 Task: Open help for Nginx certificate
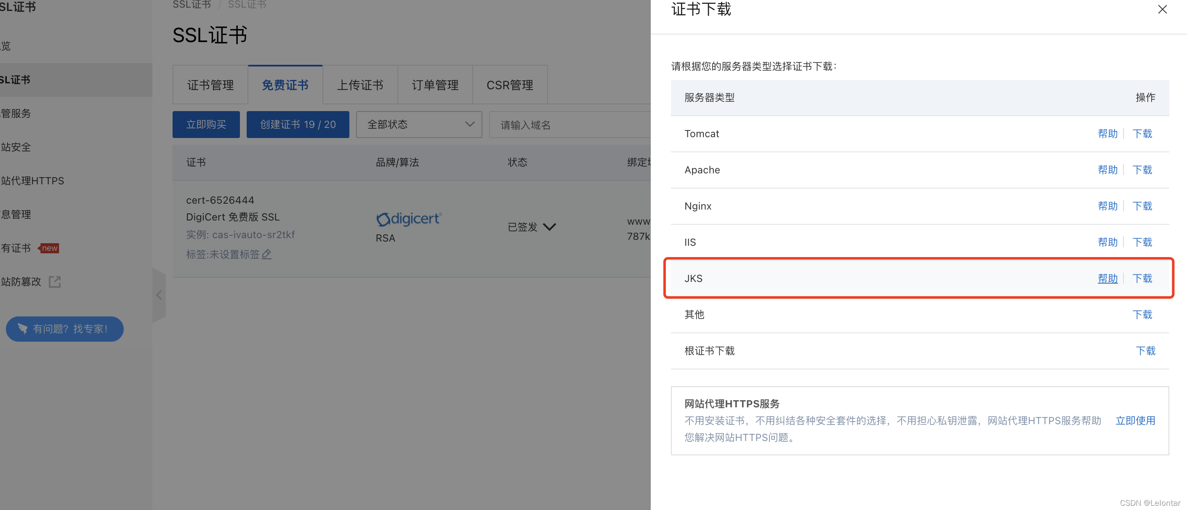click(x=1107, y=206)
